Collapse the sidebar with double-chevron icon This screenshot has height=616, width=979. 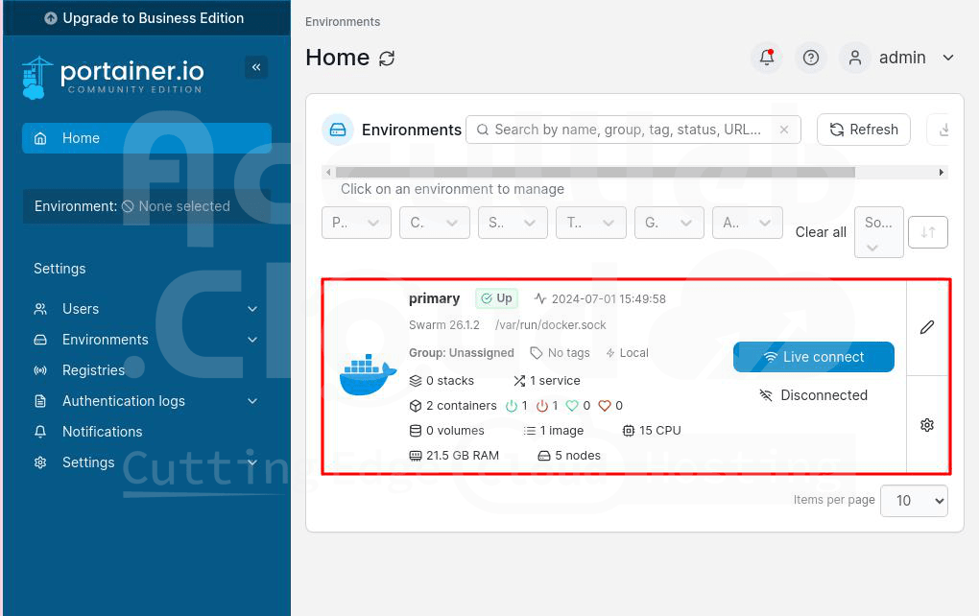(256, 67)
